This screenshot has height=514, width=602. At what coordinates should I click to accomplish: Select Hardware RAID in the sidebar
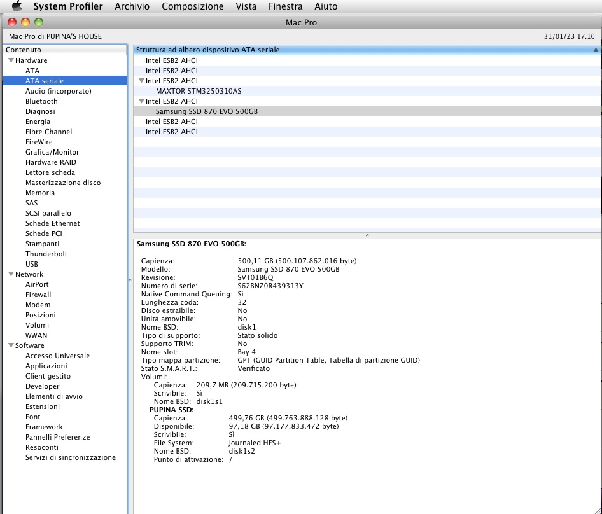pyautogui.click(x=51, y=162)
